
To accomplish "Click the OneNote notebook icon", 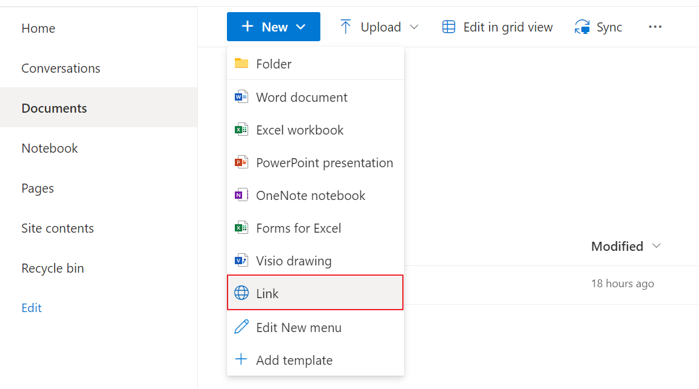I will [x=241, y=195].
